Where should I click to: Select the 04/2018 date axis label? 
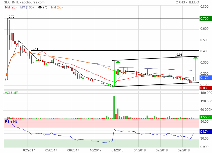pos(140,150)
